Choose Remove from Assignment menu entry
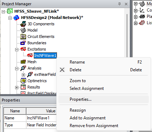 click(x=104, y=126)
